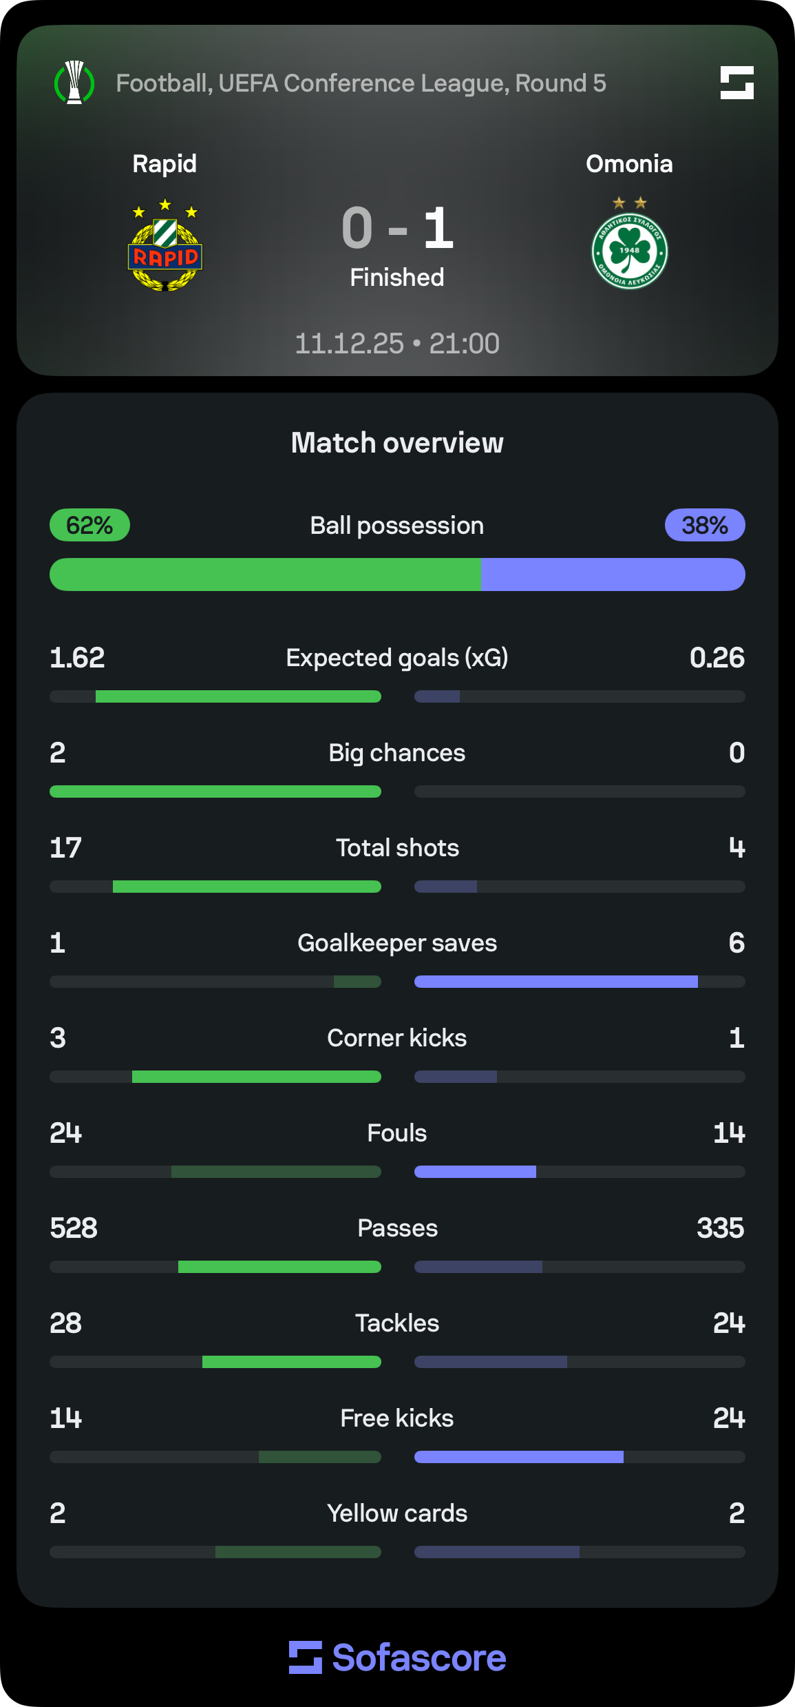Select the Expected goals (xG) stat label

397,658
